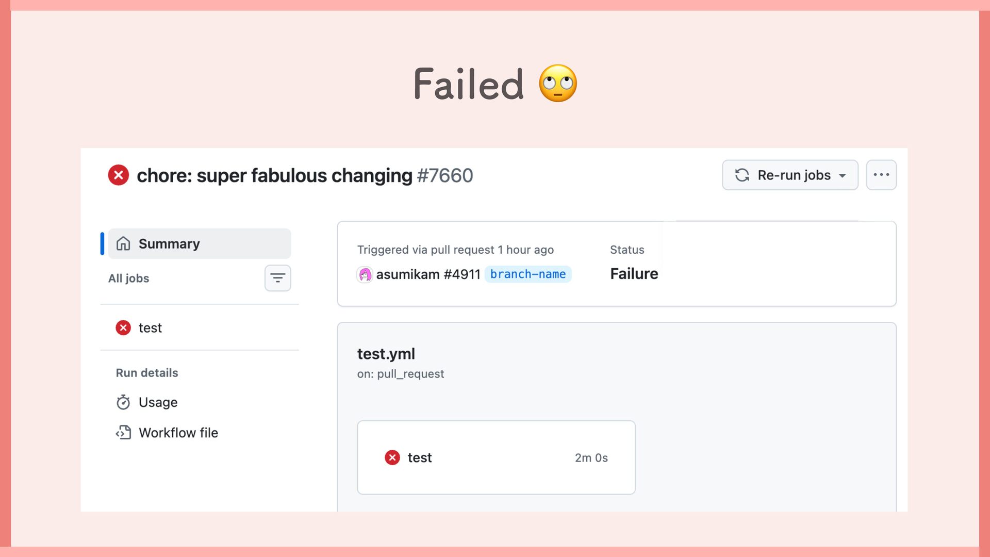Open the test job card showing 2m 0s
This screenshot has height=557, width=990.
pos(496,457)
